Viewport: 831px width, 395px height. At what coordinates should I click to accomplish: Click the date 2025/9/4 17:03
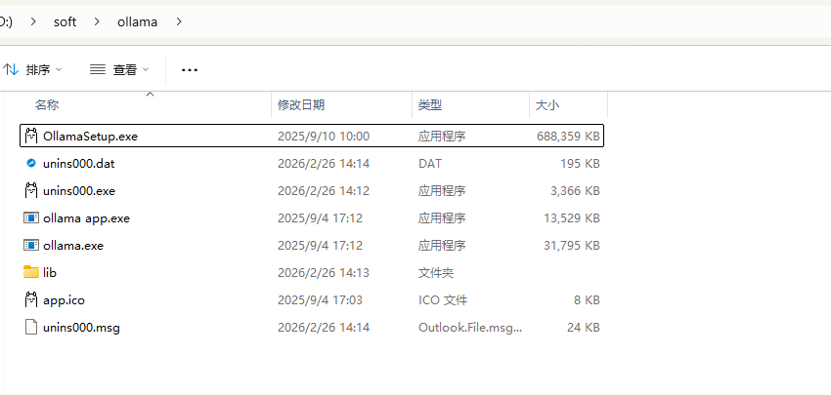click(x=320, y=299)
